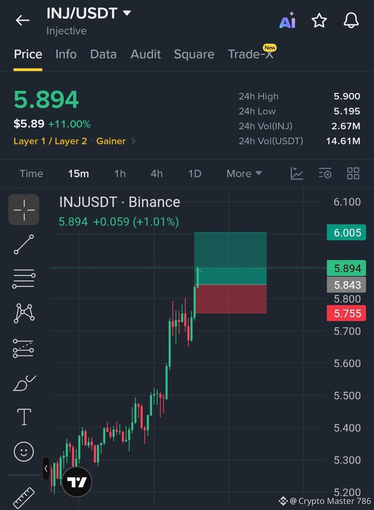The width and height of the screenshot is (374, 510).
Task: Add INJ/USDT to favorites with star
Action: coord(319,20)
